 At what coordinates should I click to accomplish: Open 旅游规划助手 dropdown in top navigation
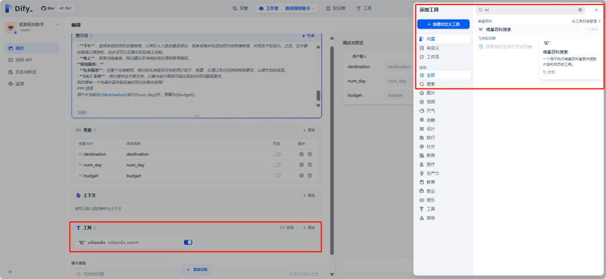point(300,8)
